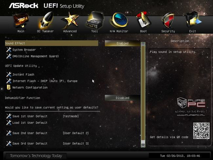213x160 pixels.
Task: Select Save 3rd User Default
Action: tap(30, 143)
